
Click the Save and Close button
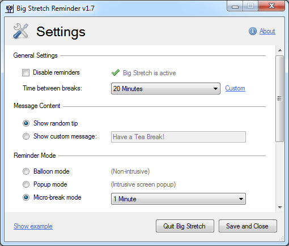coord(248,226)
